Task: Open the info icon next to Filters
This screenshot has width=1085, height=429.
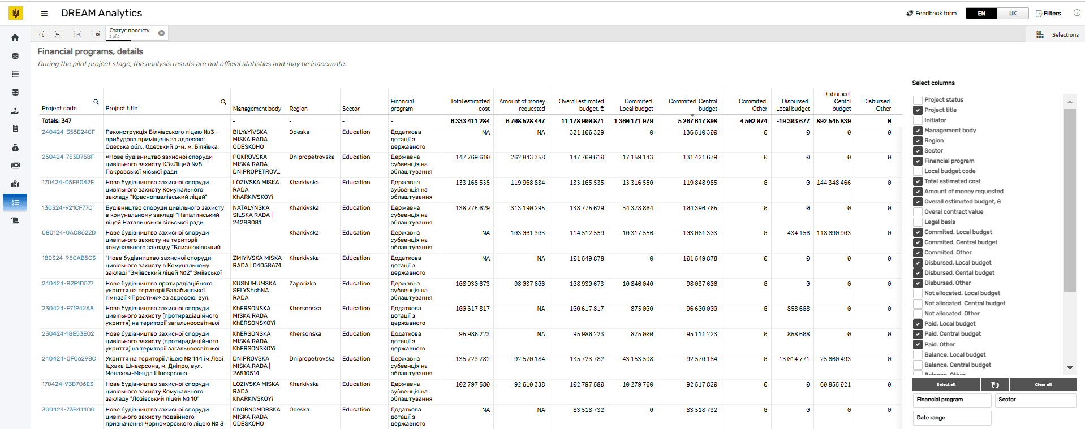Action: (1077, 13)
